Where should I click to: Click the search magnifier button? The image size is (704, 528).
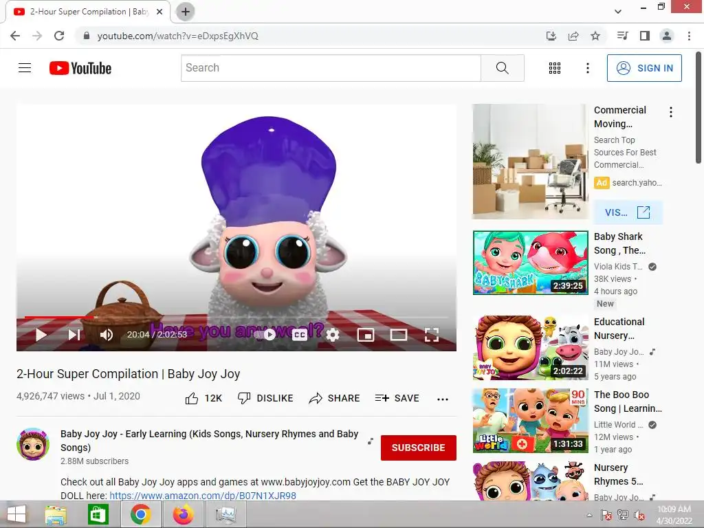502,68
